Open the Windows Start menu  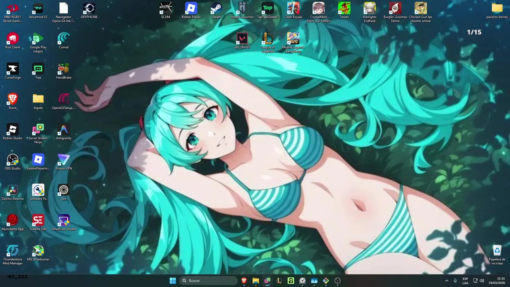[173, 281]
